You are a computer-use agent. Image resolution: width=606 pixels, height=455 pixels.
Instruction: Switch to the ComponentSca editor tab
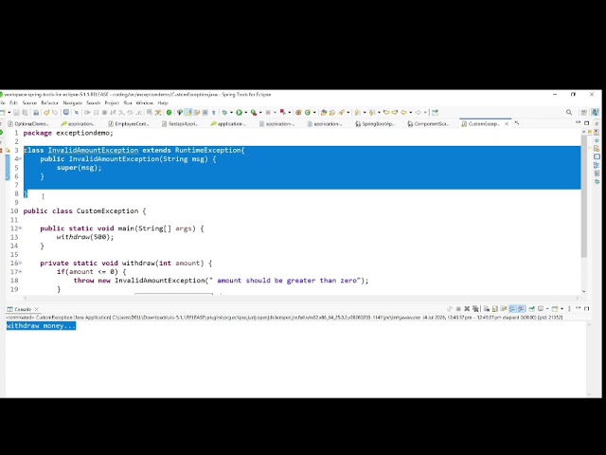[428, 124]
